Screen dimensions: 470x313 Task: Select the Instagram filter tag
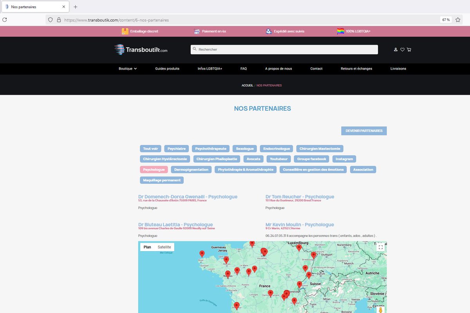point(344,159)
